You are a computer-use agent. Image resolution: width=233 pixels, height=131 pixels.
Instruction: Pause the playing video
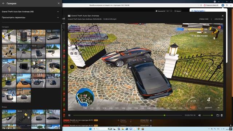[x=70, y=115]
